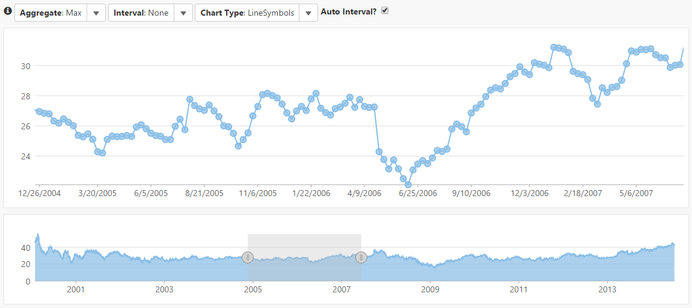Click the 12/26/2004 x-axis label
The image size is (692, 308).
pyautogui.click(x=39, y=194)
